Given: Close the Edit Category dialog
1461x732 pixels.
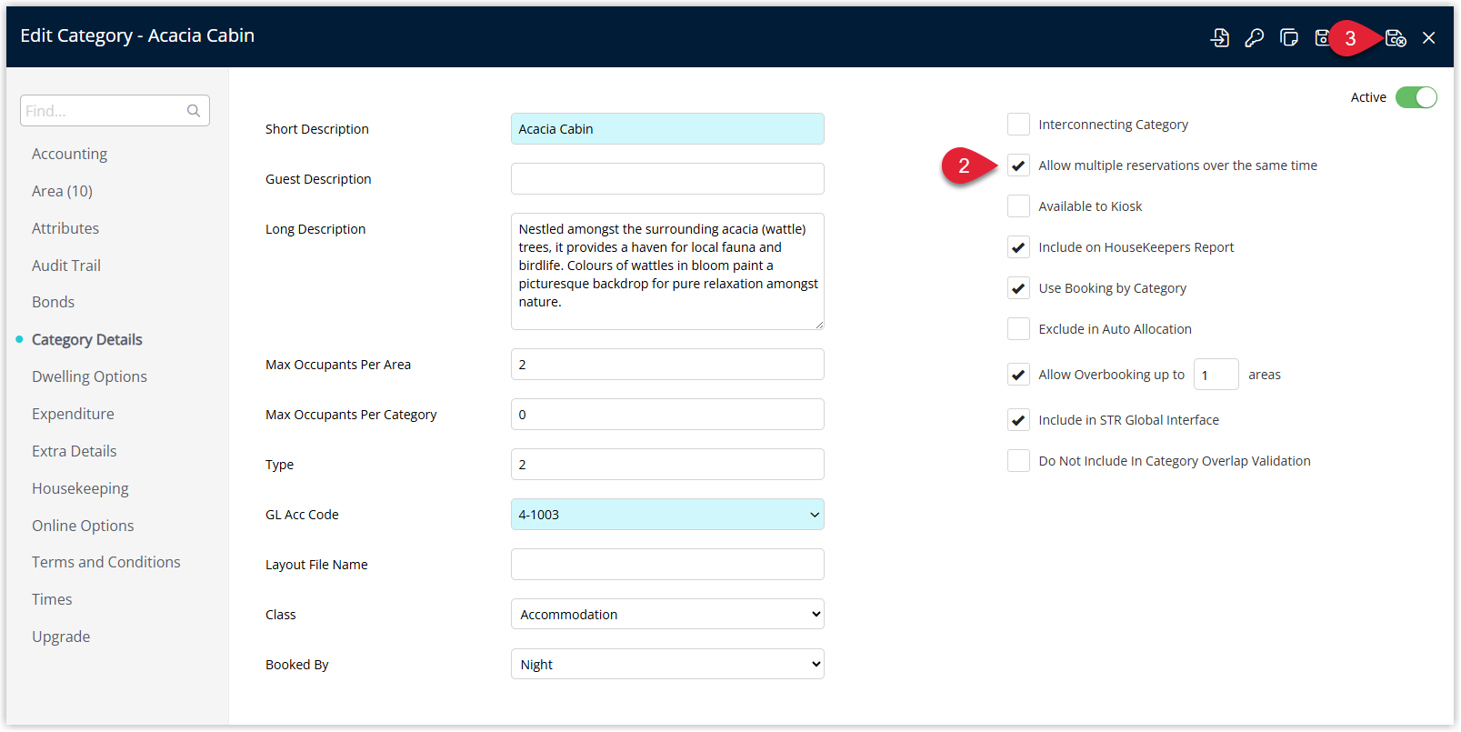Looking at the screenshot, I should point(1429,37).
